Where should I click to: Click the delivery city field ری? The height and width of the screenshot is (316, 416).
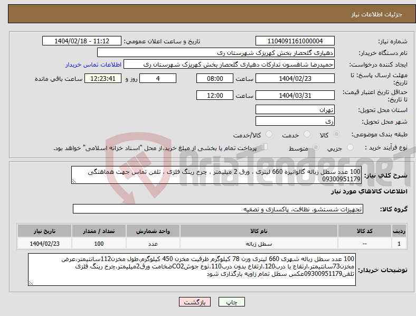[295, 122]
